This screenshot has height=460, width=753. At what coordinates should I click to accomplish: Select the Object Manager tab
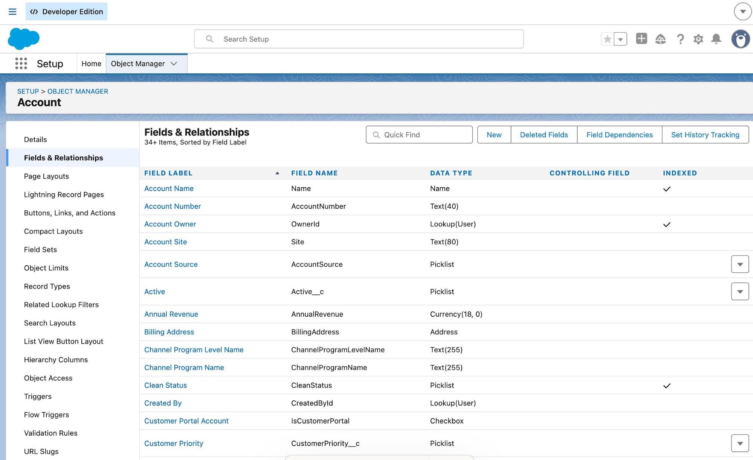(x=138, y=64)
